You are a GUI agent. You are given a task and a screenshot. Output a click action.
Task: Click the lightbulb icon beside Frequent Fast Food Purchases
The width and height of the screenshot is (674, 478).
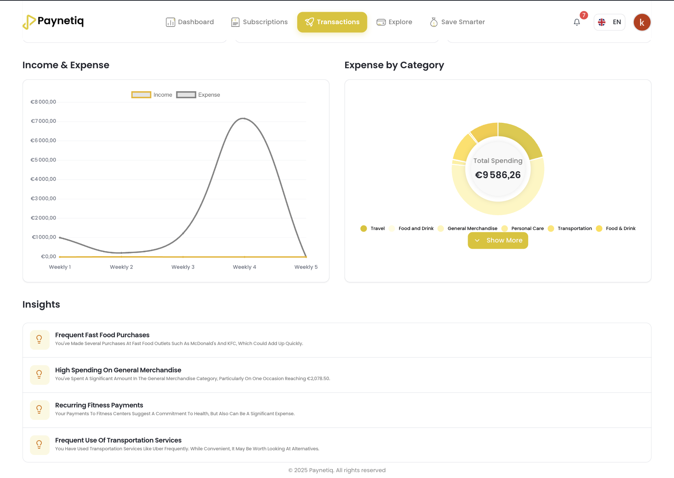[x=39, y=340]
